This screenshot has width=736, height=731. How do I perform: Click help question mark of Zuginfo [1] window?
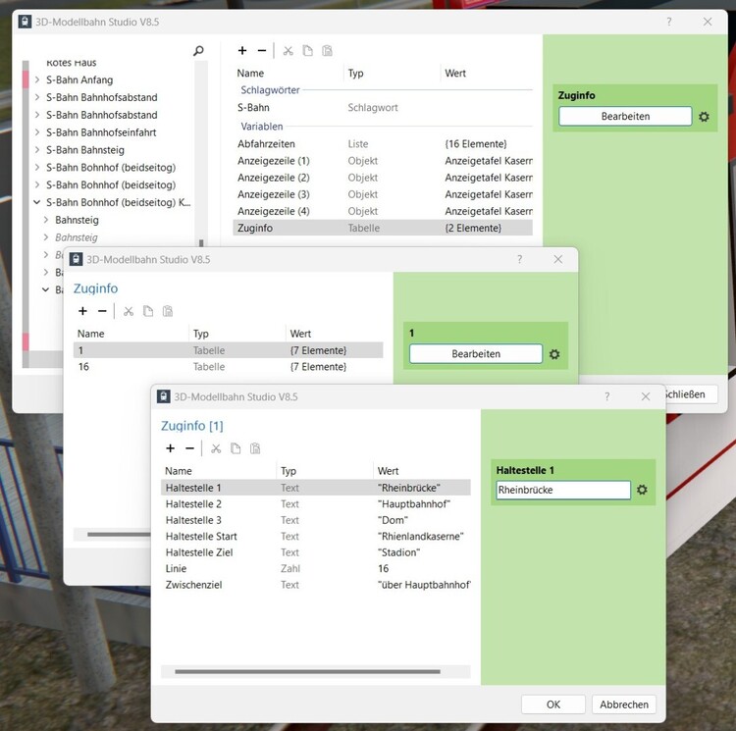[x=607, y=397]
